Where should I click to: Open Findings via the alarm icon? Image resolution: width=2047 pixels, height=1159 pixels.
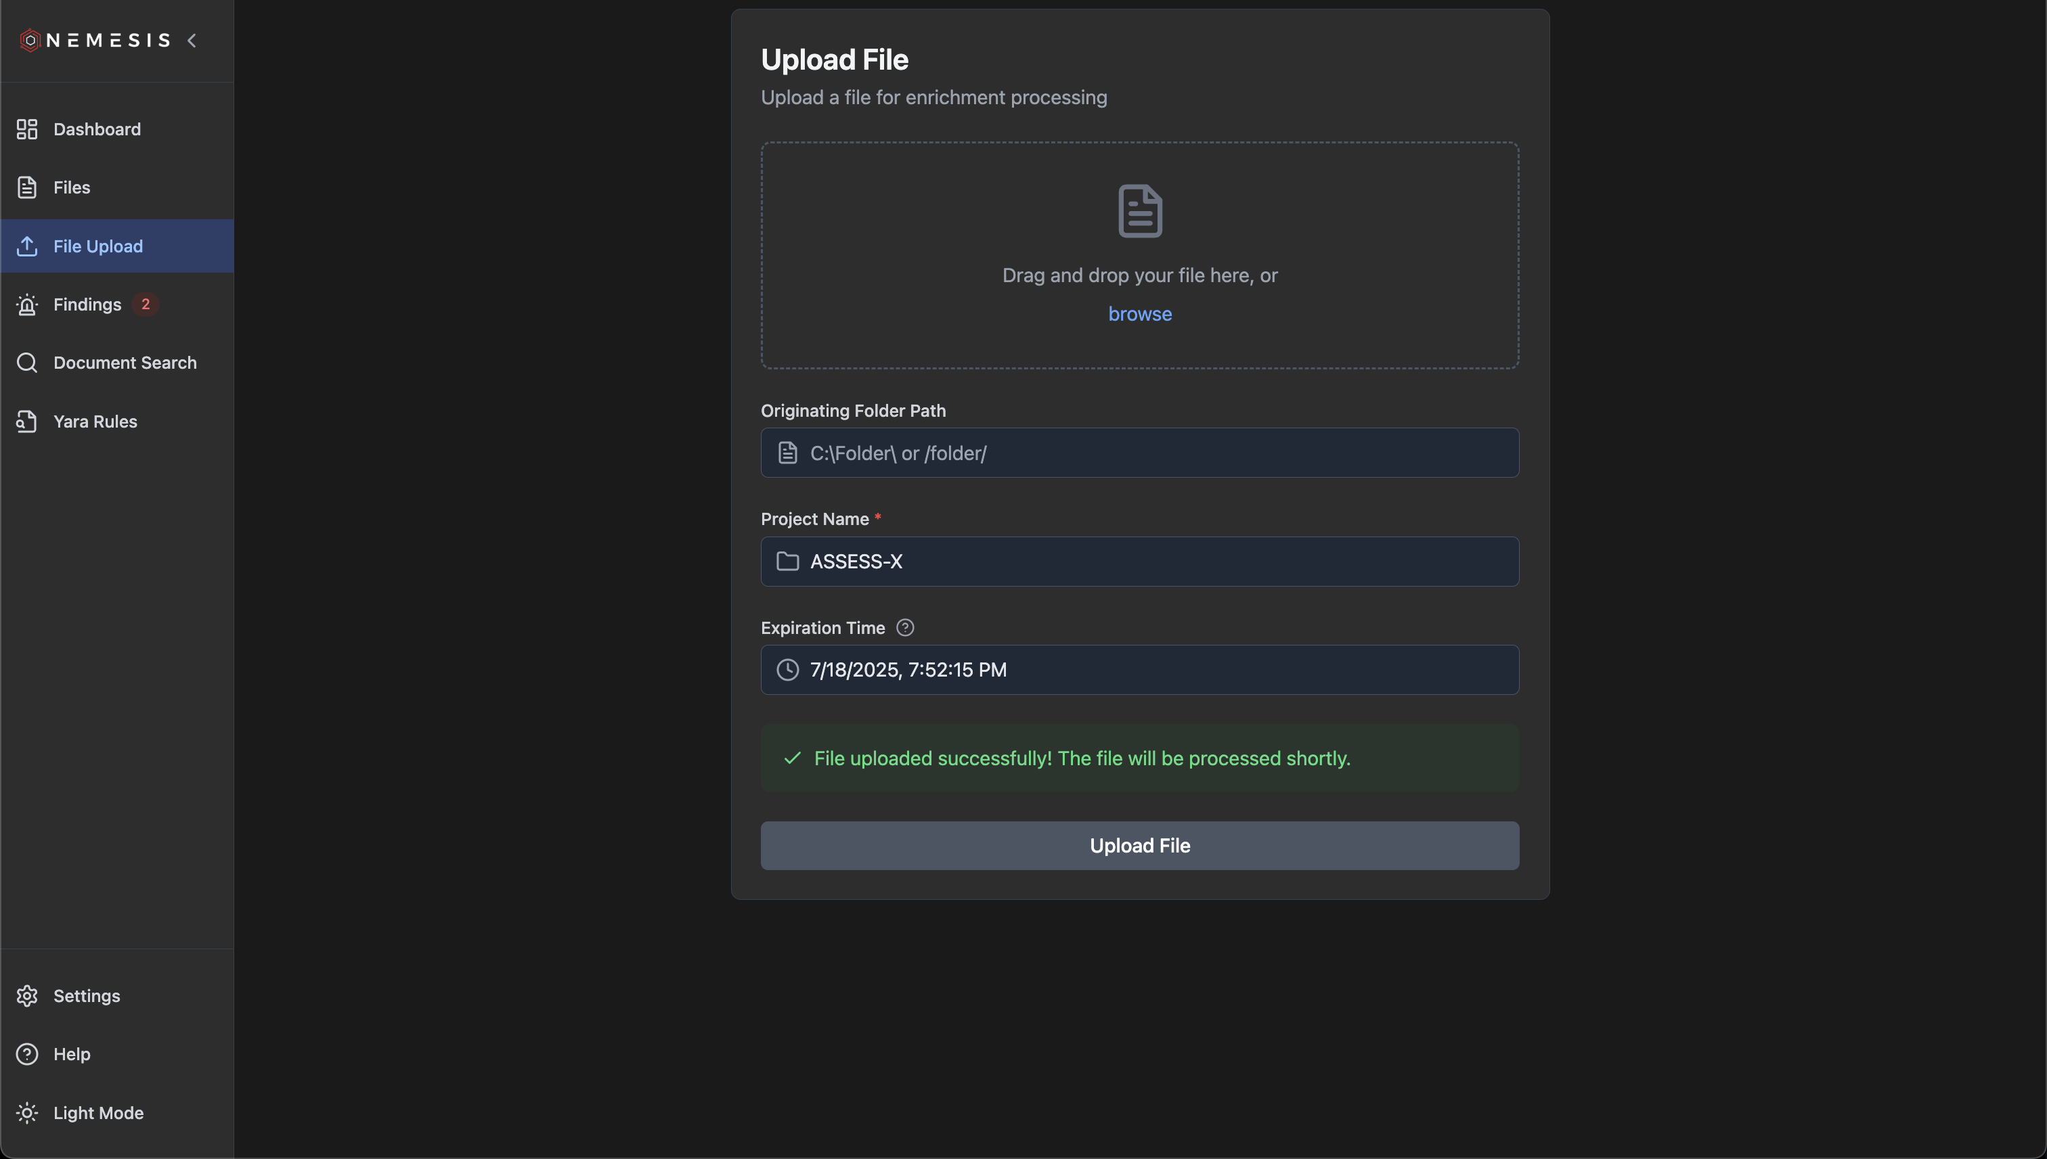pyautogui.click(x=27, y=304)
